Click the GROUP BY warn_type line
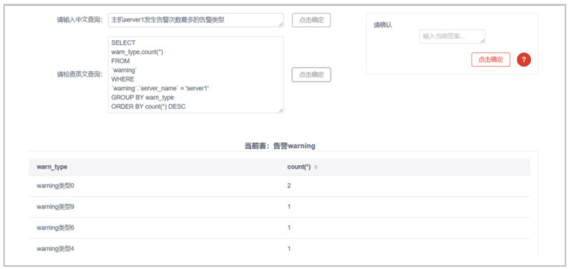The image size is (569, 269). point(143,97)
